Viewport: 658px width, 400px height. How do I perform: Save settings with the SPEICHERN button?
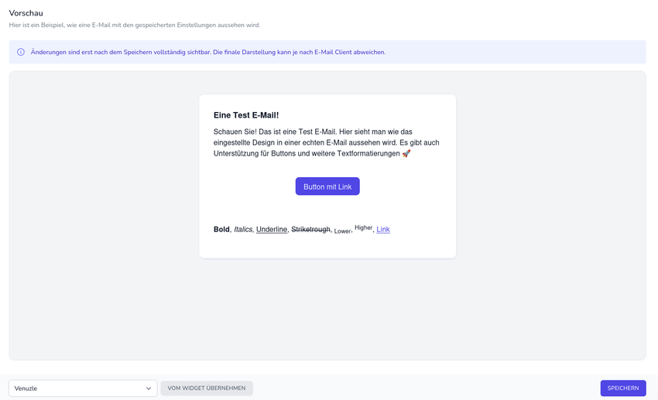[622, 388]
